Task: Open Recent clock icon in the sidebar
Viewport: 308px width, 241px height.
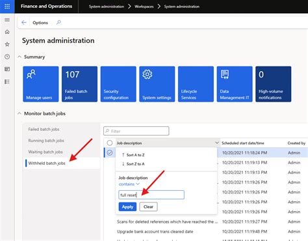Action: click(7, 57)
